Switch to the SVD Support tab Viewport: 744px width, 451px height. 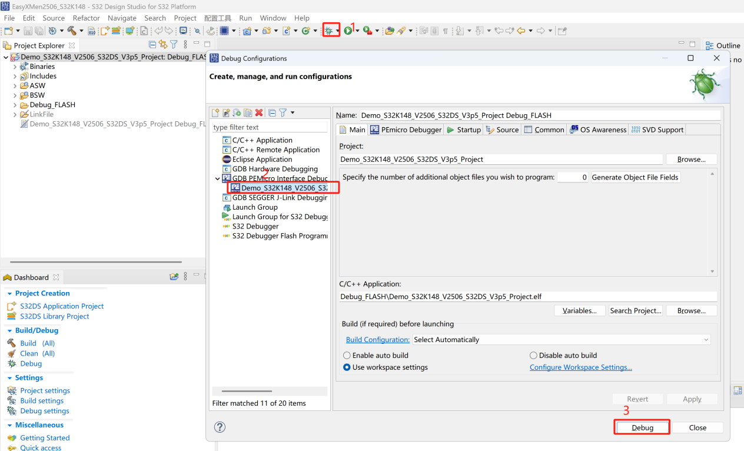(x=657, y=130)
